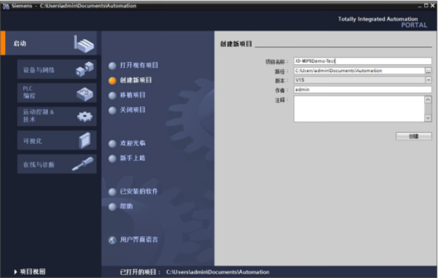The height and width of the screenshot is (278, 438).
Task: Click the 启动 start icon
Action: [84, 44]
